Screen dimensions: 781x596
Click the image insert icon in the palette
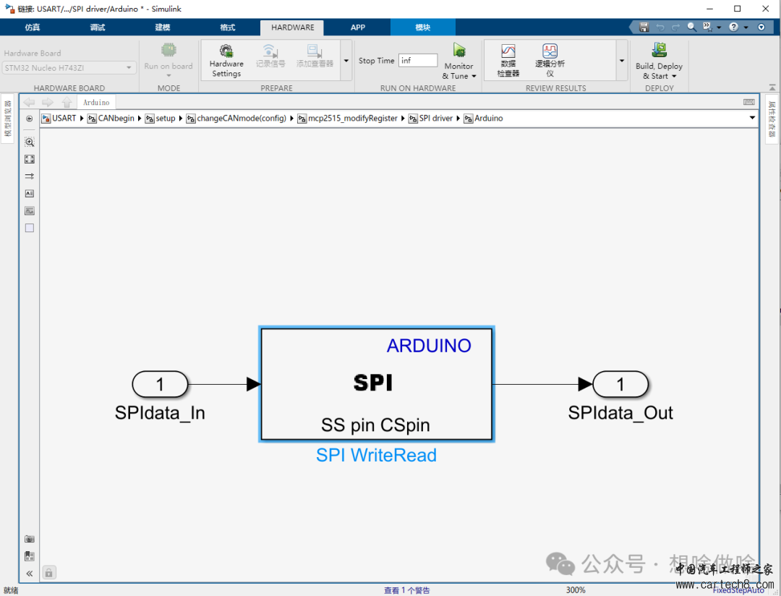(x=30, y=210)
